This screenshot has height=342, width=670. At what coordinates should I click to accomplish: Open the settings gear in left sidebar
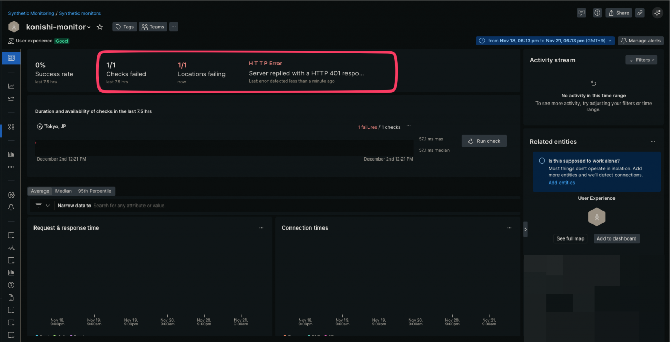click(x=11, y=195)
